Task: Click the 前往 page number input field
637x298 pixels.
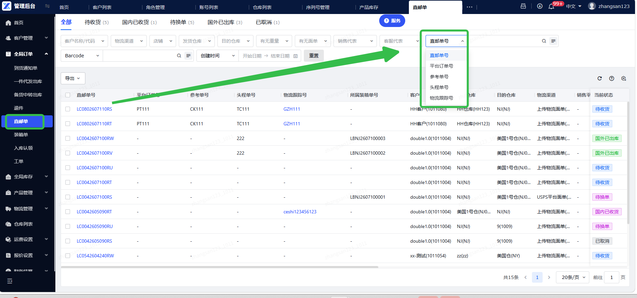Action: (x=612, y=277)
